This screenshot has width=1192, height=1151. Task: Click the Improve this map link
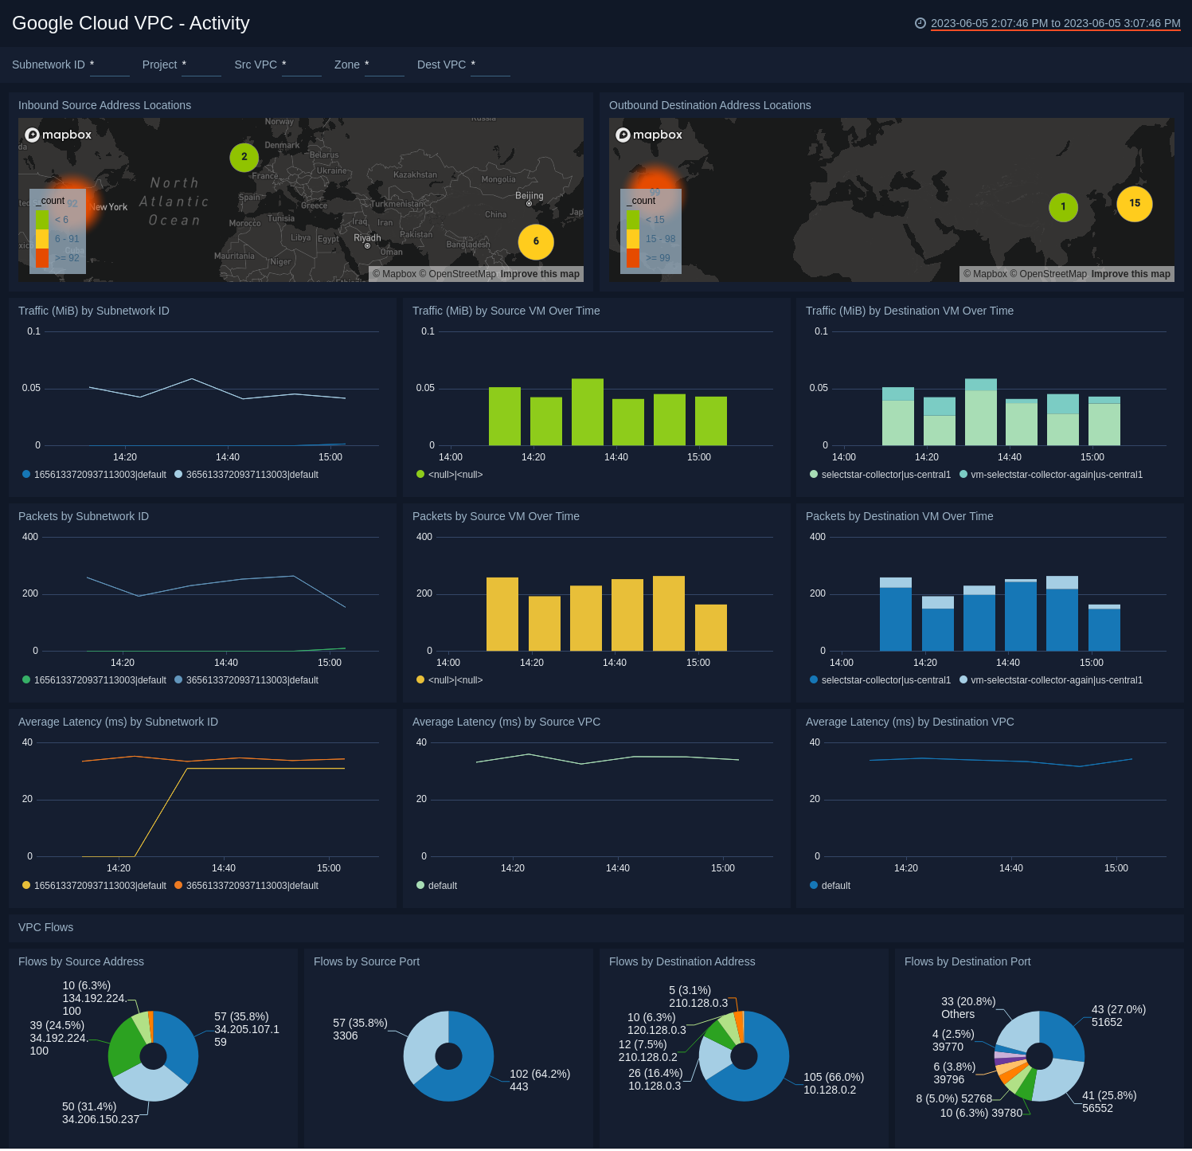point(540,273)
